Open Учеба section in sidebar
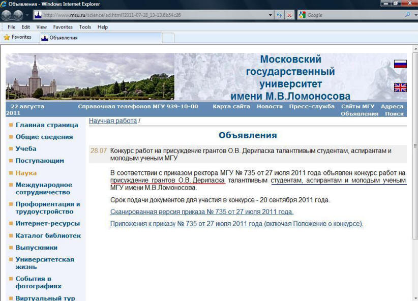The height and width of the screenshot is (301, 418). tap(26, 149)
